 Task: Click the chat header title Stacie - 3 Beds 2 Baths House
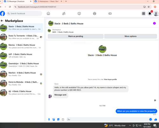tap(69, 24)
